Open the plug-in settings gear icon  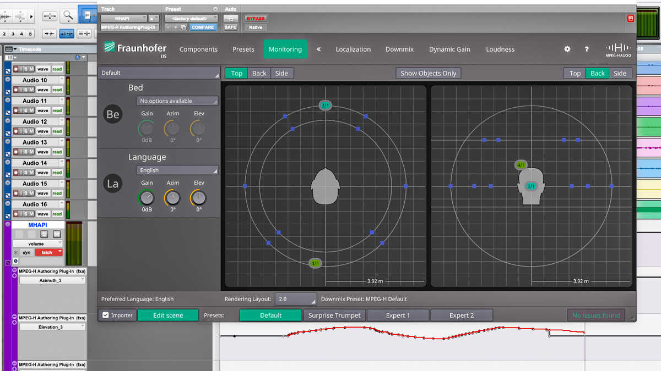(x=567, y=49)
